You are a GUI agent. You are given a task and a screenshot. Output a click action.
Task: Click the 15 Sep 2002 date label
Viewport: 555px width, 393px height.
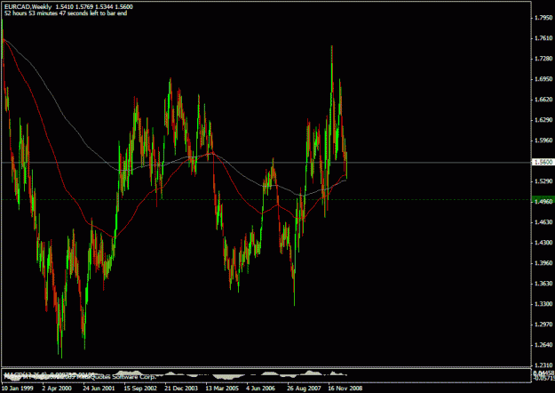[x=140, y=388]
